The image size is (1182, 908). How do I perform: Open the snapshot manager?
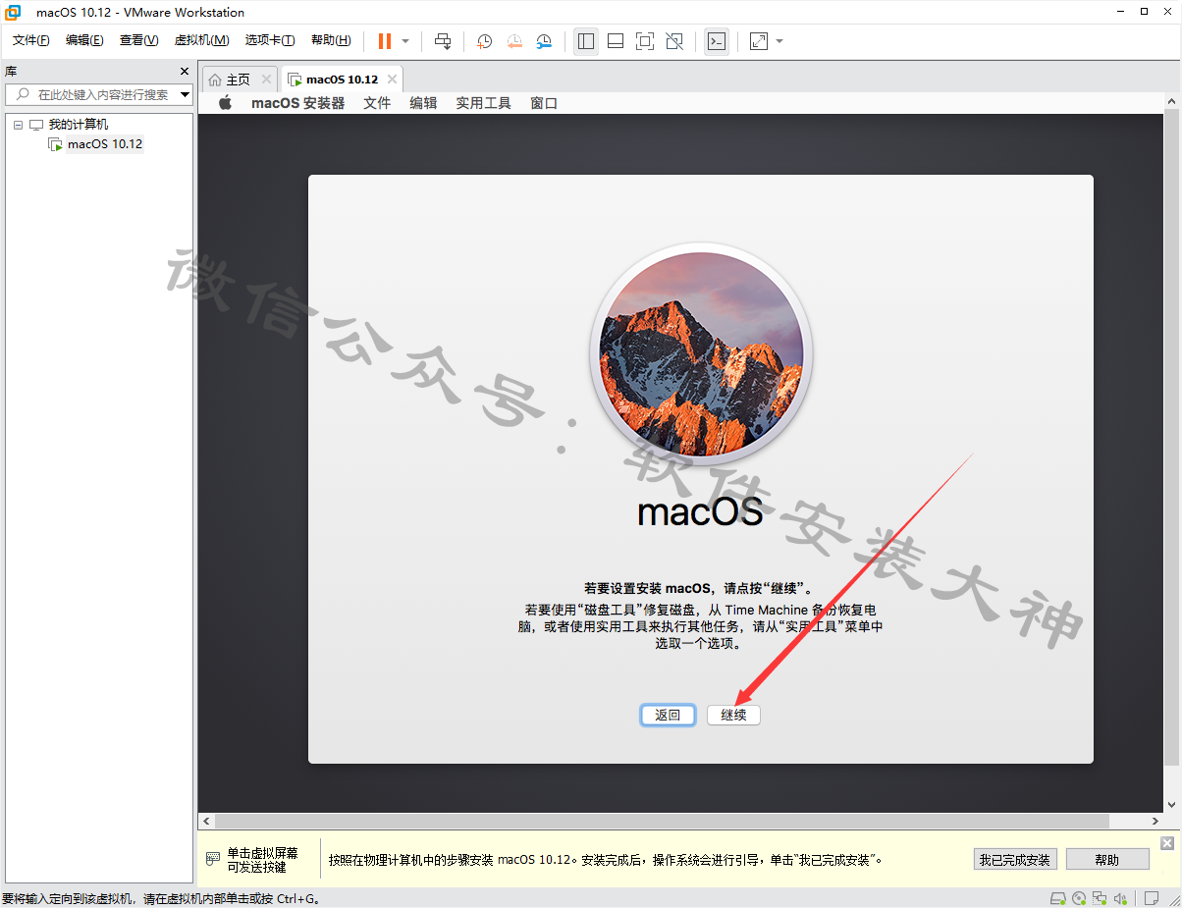(x=544, y=41)
